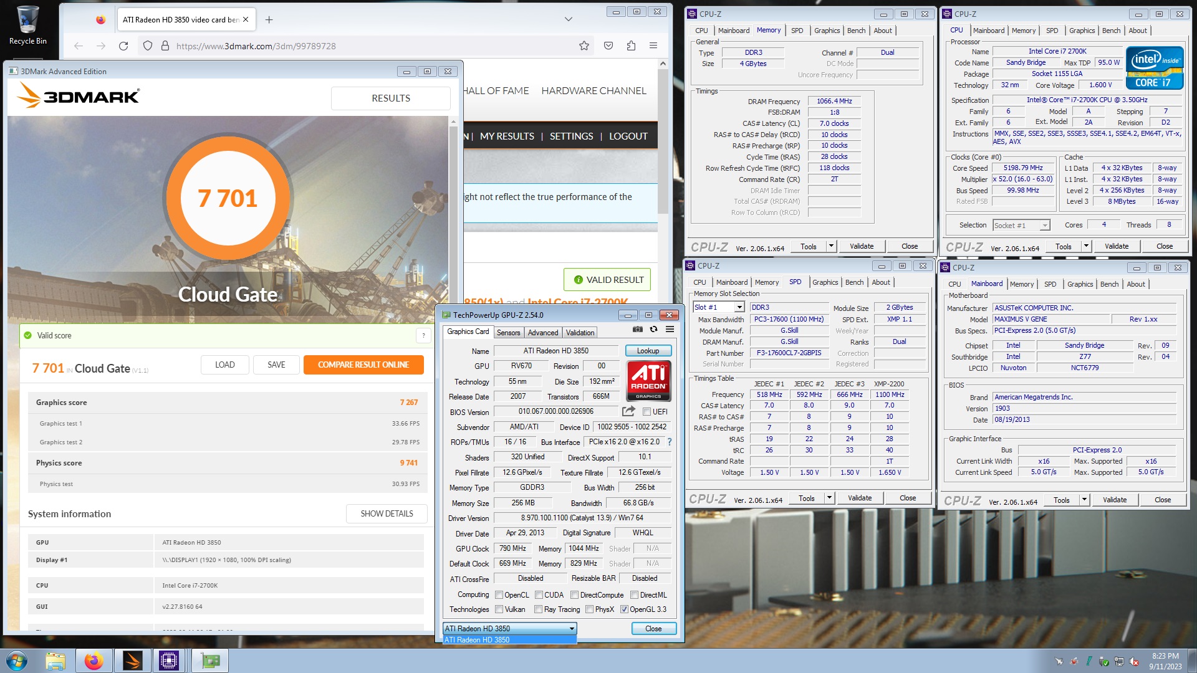Click SHOW DETAILS for system information
Viewport: 1197px width, 673px height.
[387, 514]
